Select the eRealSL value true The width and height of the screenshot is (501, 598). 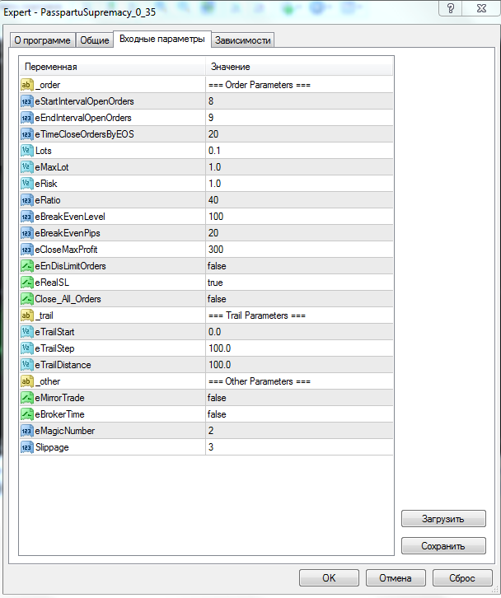pyautogui.click(x=300, y=283)
